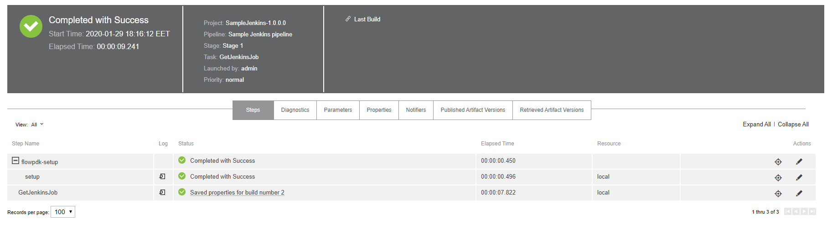The height and width of the screenshot is (225, 827).
Task: Click the admin user link
Action: point(249,68)
